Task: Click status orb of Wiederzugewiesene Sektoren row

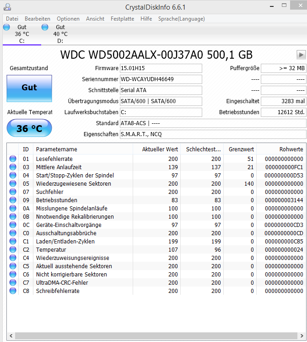Action: point(13,183)
